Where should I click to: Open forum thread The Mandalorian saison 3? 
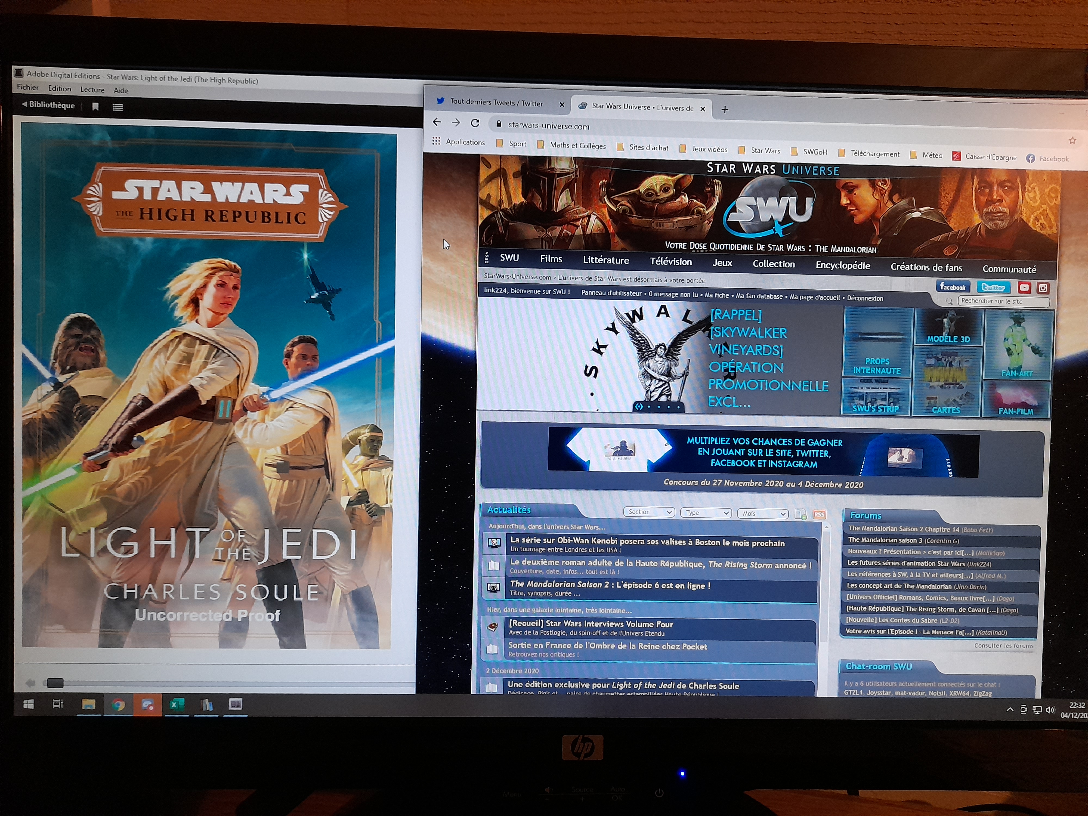tap(903, 540)
